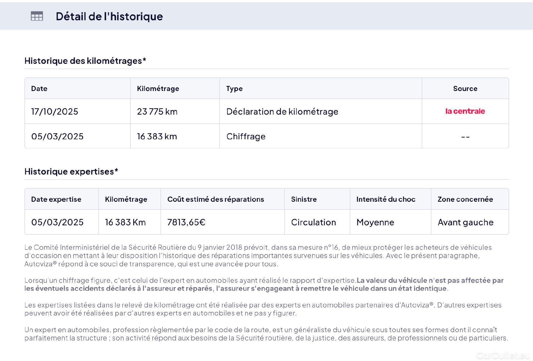The width and height of the screenshot is (533, 361).
Task: Click the Coût estimé des réparations header
Action: coord(215,199)
